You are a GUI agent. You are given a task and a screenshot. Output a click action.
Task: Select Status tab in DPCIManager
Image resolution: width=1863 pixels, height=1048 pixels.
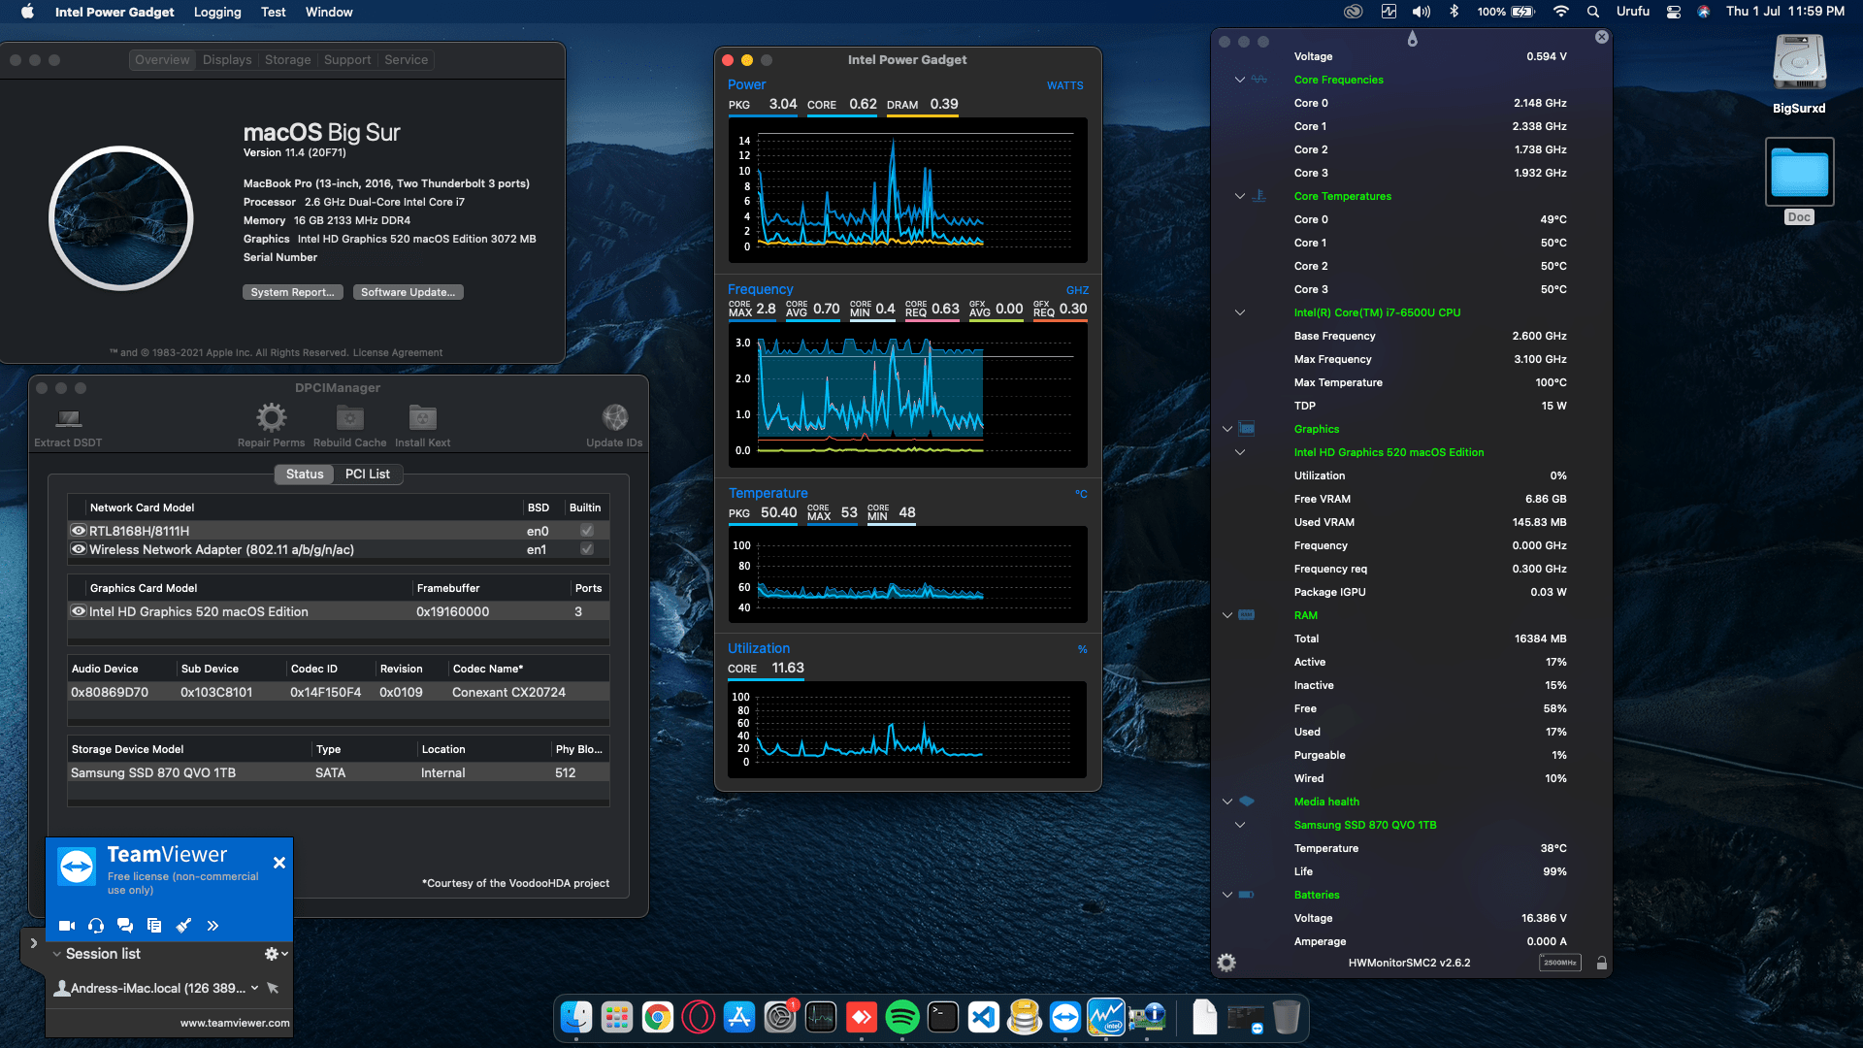pos(305,474)
